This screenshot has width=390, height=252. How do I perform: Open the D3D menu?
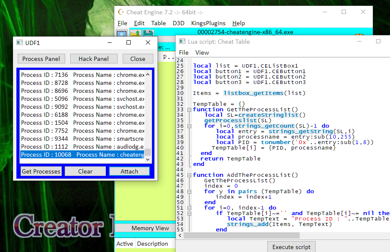[178, 23]
